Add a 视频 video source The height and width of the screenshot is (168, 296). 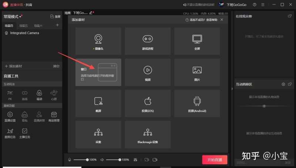coord(148,72)
